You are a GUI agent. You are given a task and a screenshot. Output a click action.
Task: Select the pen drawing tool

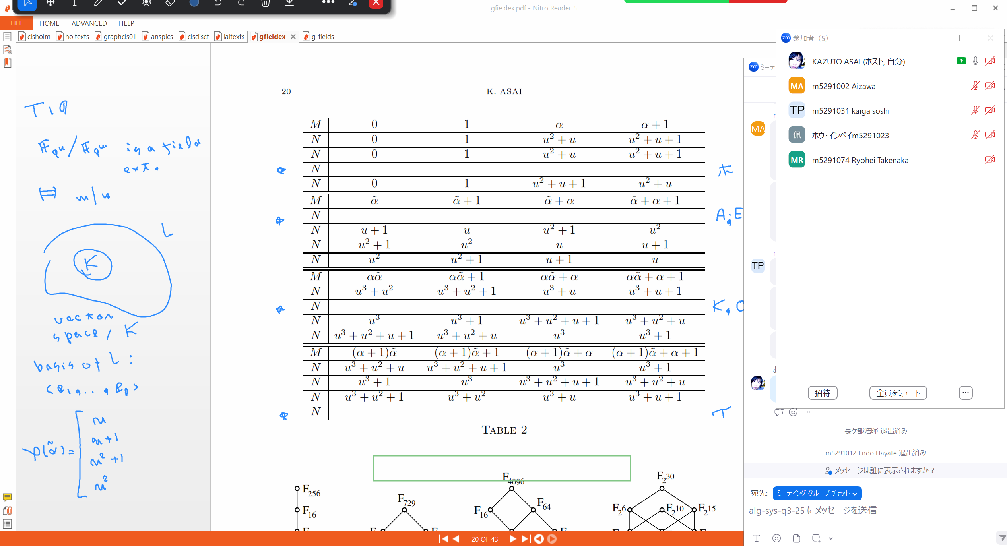pos(98,3)
